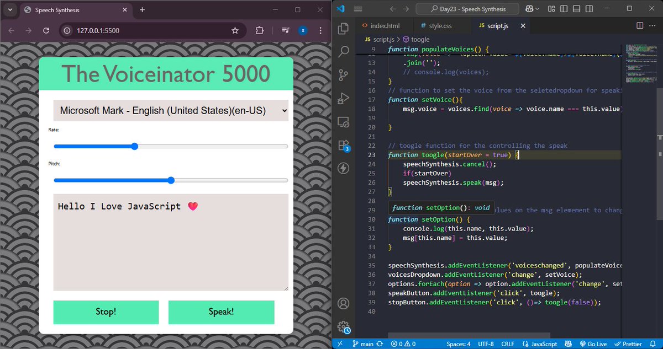Open the Extensions view with badge 3

(344, 146)
